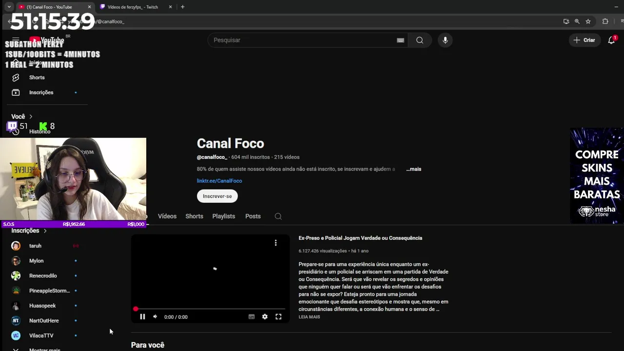
Task: Select the Canal Foco YouTube browser tab
Action: (x=49, y=7)
